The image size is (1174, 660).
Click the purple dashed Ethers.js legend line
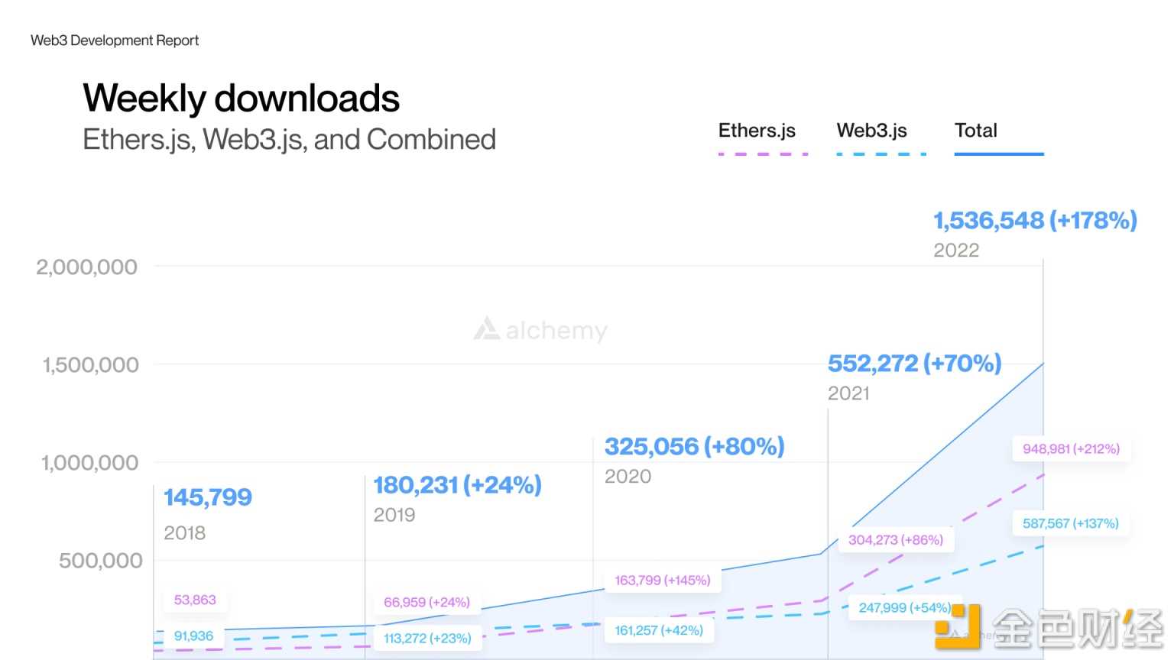[x=763, y=154]
